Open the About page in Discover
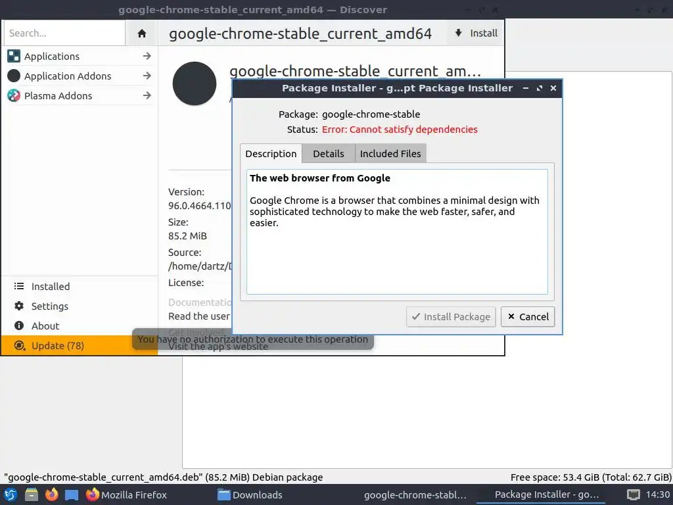673x505 pixels. [80, 326]
